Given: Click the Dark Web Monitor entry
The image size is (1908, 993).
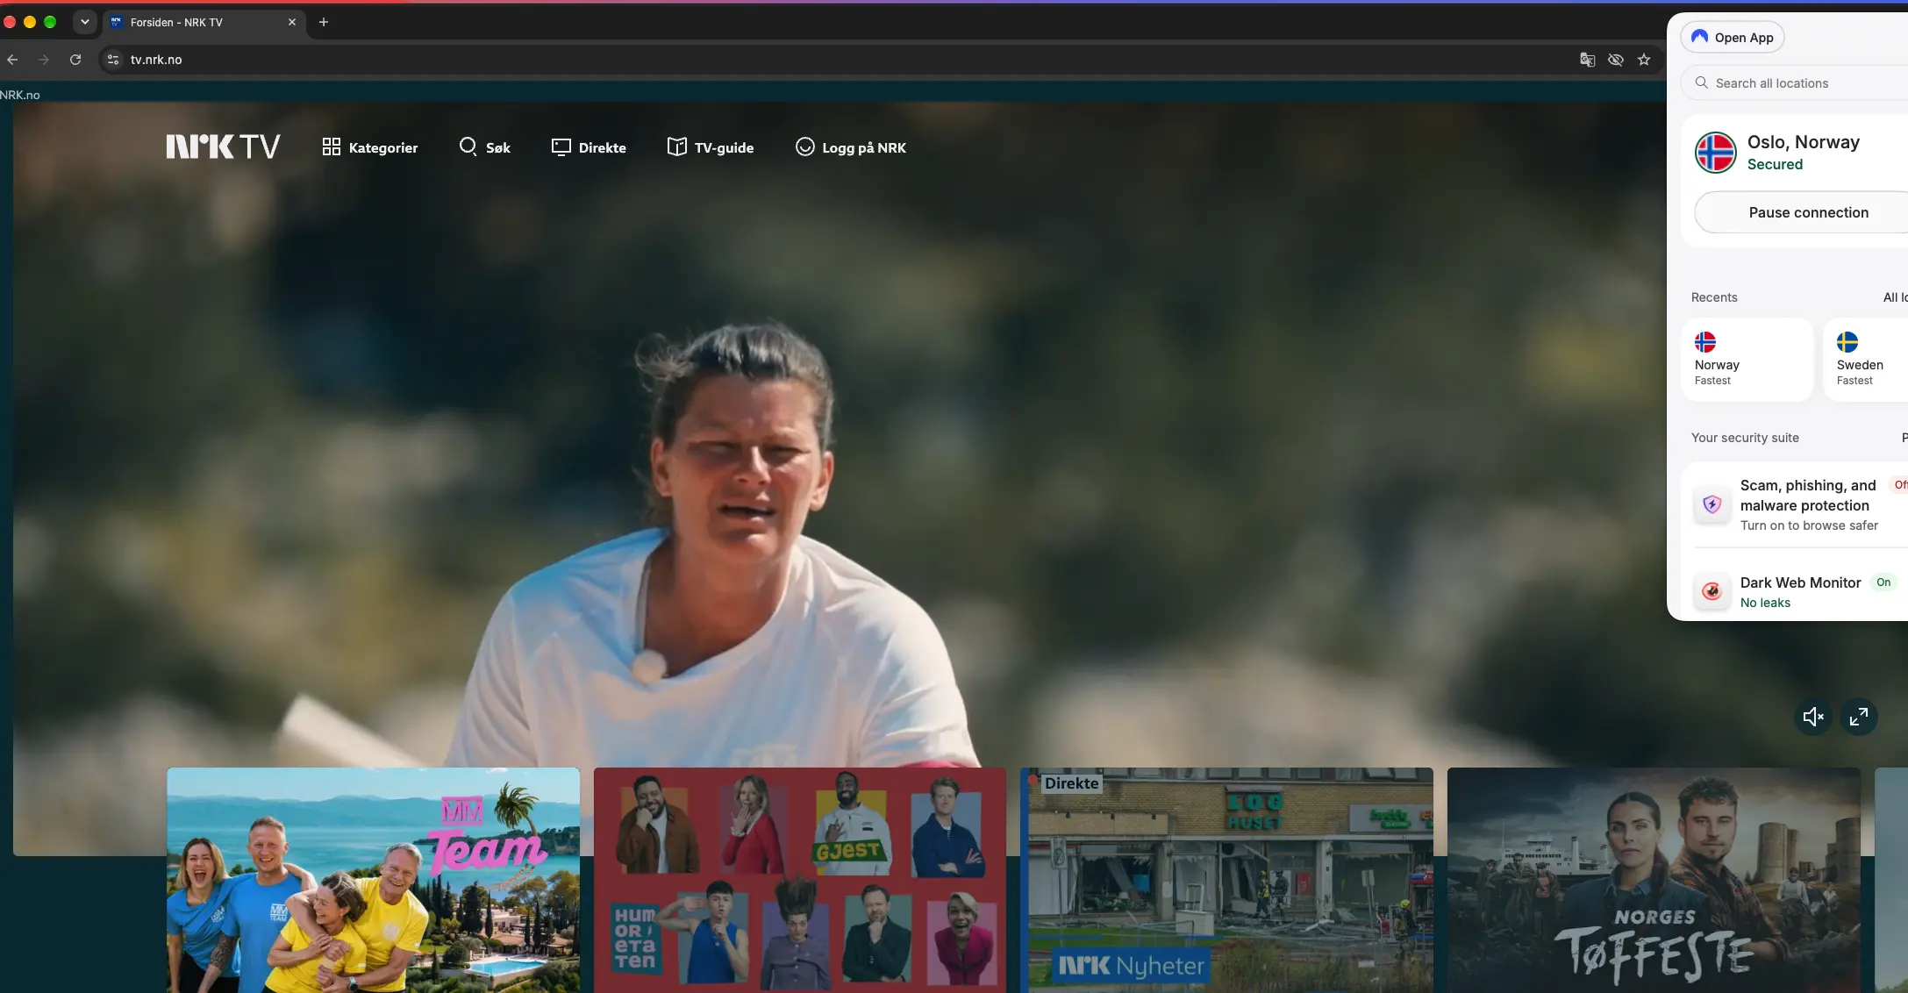Looking at the screenshot, I should tap(1796, 591).
